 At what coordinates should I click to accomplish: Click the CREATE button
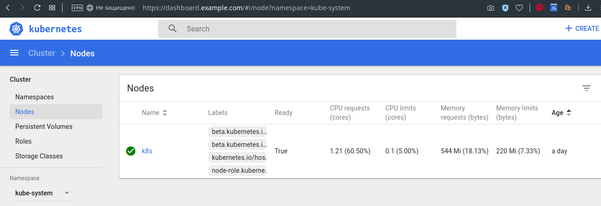click(x=582, y=29)
